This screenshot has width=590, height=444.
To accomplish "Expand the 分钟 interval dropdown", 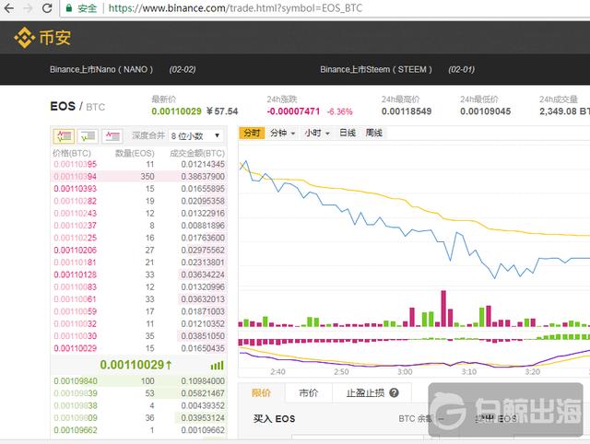I will [x=282, y=134].
